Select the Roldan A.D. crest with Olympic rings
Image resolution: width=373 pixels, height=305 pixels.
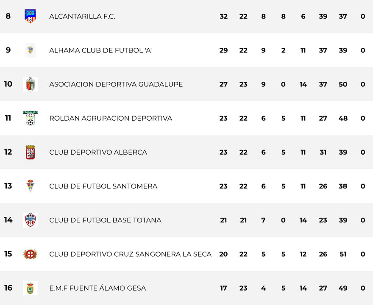[30, 118]
